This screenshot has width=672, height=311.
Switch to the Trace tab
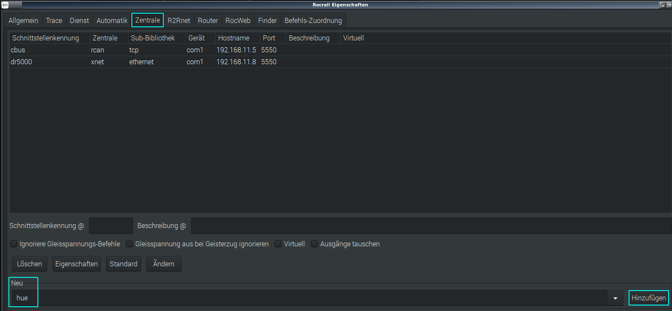(x=54, y=20)
